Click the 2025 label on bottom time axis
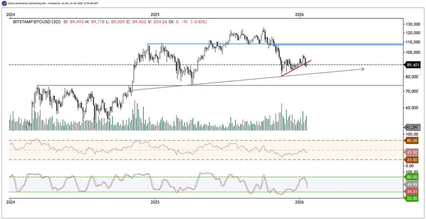Image resolution: width=426 pixels, height=219 pixels. (155, 202)
